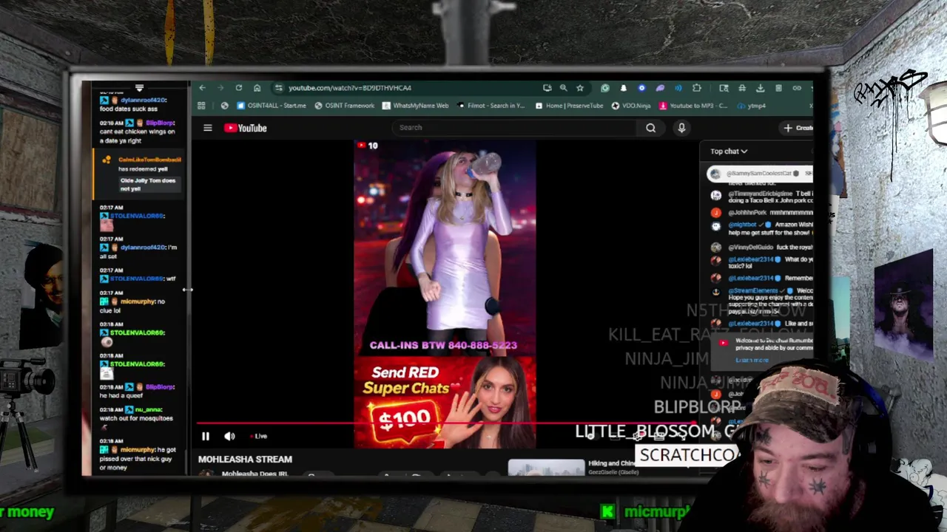Open the zoom magnifier in the address bar
947x532 pixels.
tap(564, 88)
